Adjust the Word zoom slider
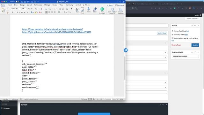Screen dimensions: 204x115 coord(111,99)
